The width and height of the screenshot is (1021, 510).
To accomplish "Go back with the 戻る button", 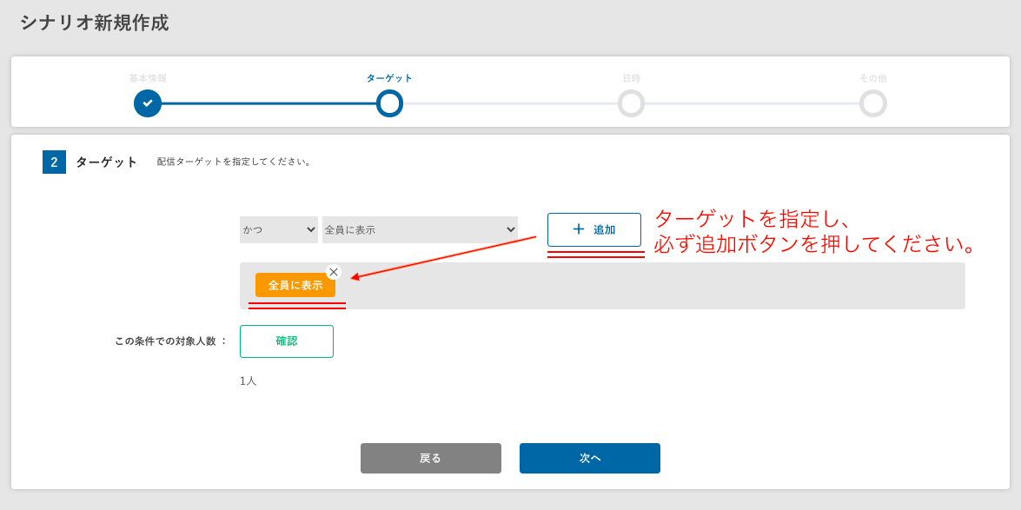I will 430,459.
